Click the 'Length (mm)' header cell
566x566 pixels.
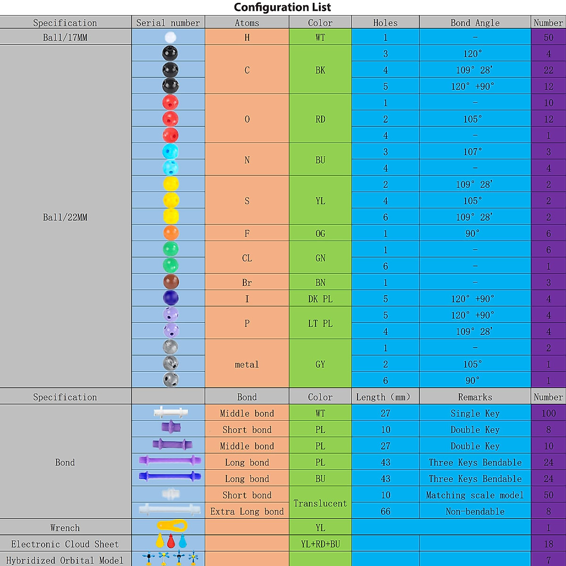coord(385,397)
